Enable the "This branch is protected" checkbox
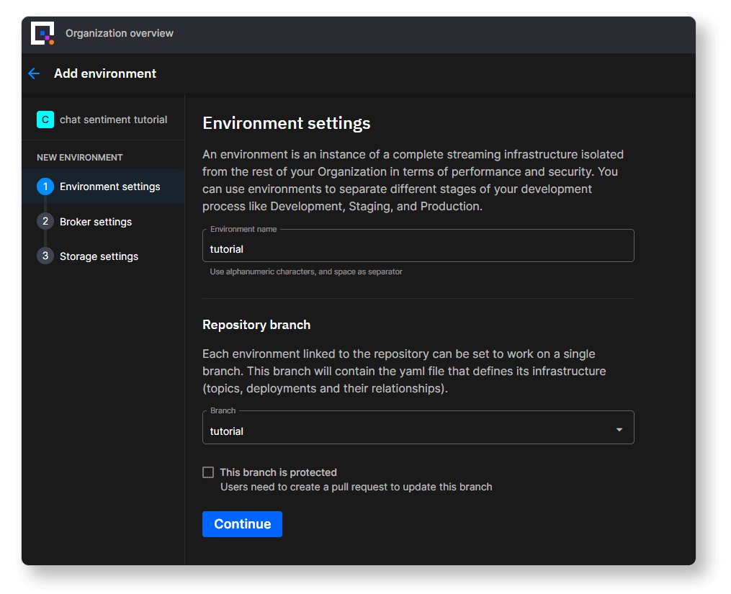This screenshot has height=594, width=731. pos(208,472)
